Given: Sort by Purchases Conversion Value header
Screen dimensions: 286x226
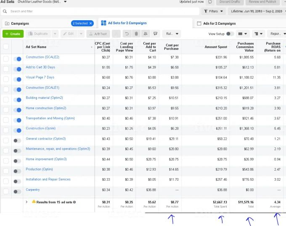Looking at the screenshot, I should [245, 47].
